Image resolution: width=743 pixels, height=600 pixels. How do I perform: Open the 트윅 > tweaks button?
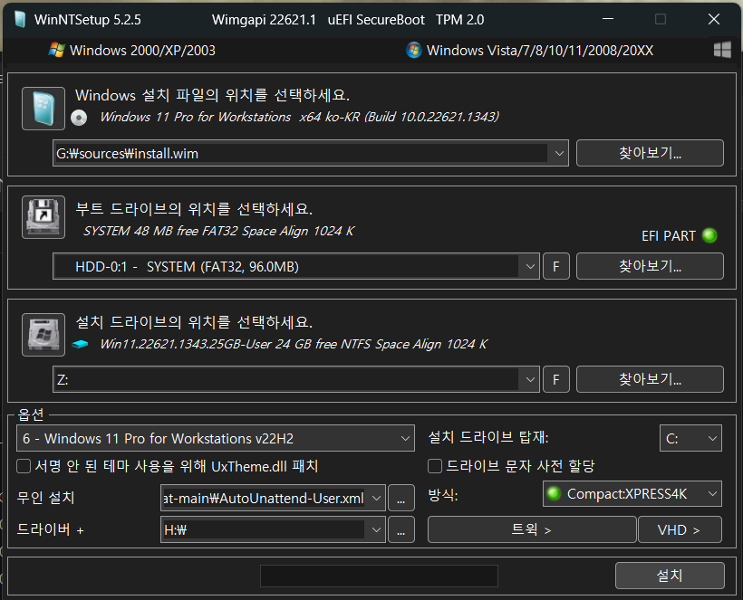tap(532, 529)
